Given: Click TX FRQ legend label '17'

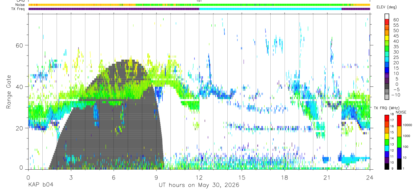Looking at the screenshot, I should click(x=392, y=120).
